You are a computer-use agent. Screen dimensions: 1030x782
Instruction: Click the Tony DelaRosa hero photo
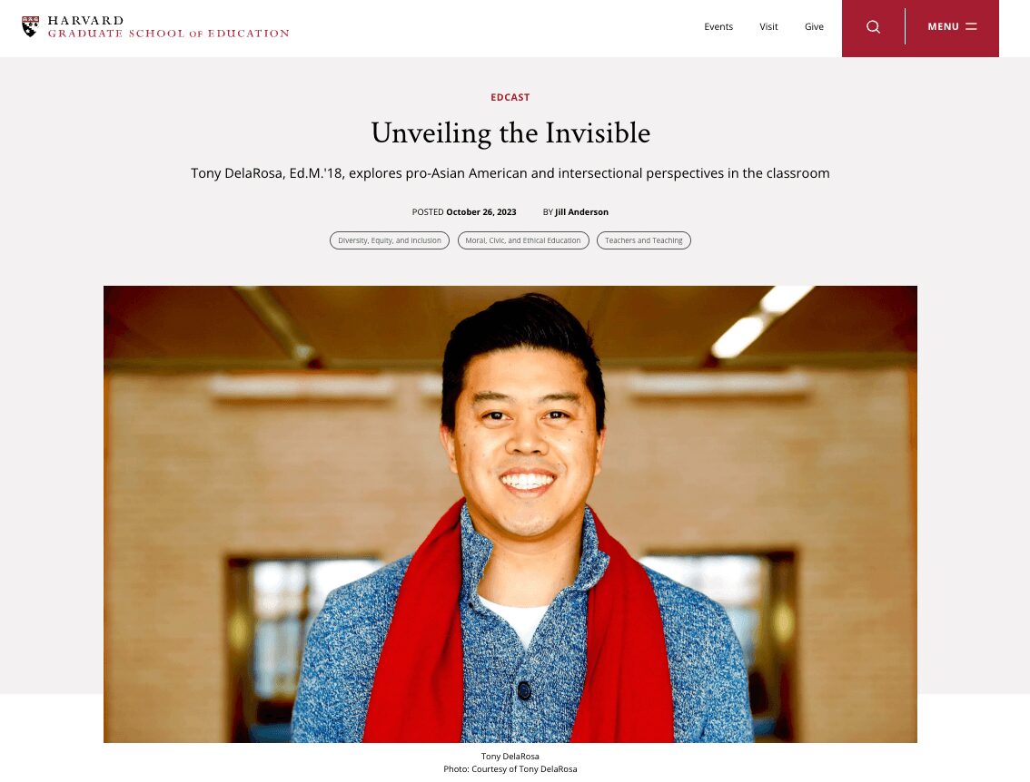(x=510, y=514)
